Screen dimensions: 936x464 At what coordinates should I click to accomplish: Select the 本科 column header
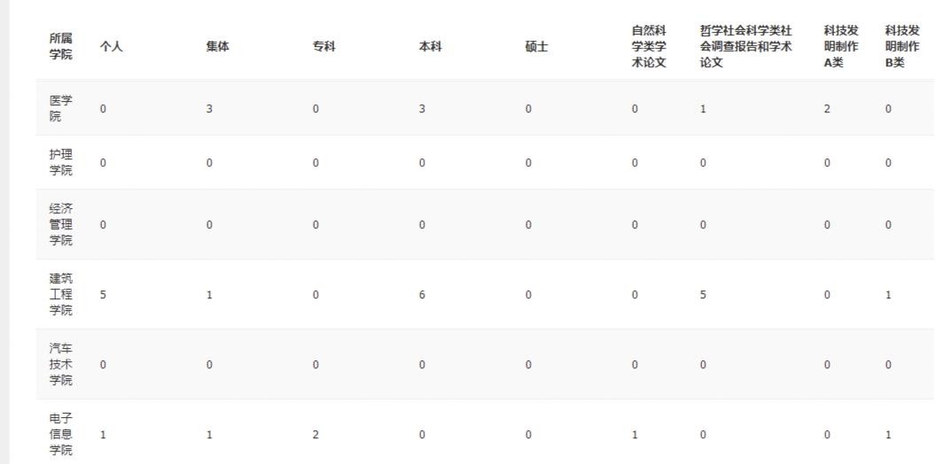pyautogui.click(x=430, y=47)
